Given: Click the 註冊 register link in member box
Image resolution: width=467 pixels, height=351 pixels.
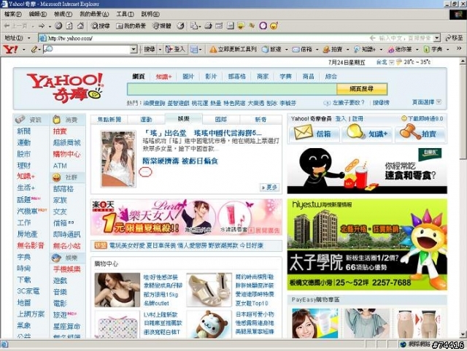Looking at the screenshot, I should [x=358, y=119].
